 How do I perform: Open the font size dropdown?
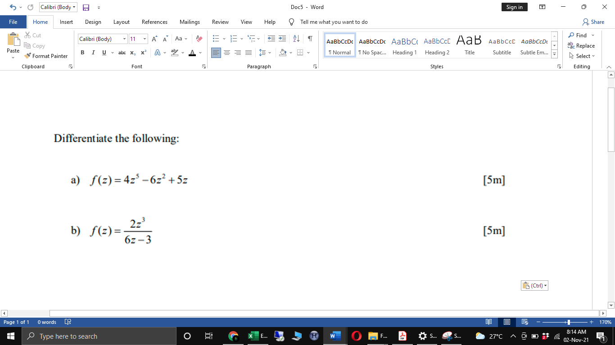(145, 39)
